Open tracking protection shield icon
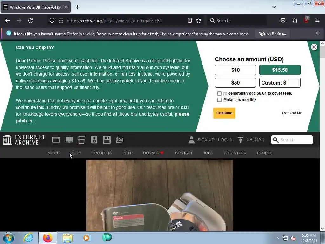Viewport: 325px width, 244px height. (x=52, y=21)
